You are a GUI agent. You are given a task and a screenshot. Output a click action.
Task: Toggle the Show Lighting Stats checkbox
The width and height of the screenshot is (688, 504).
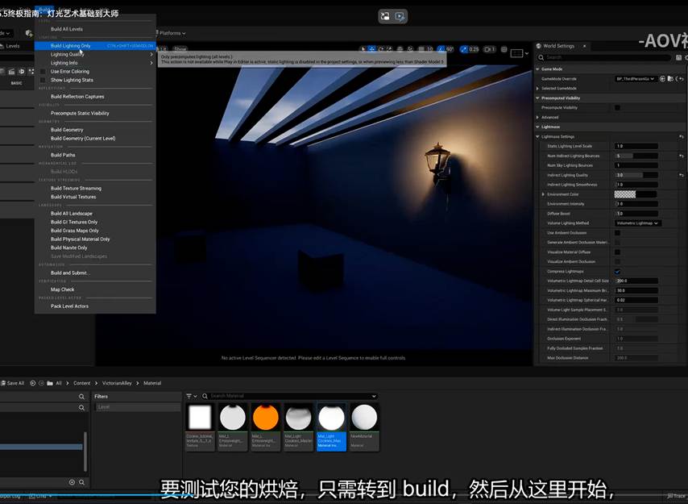coord(44,80)
